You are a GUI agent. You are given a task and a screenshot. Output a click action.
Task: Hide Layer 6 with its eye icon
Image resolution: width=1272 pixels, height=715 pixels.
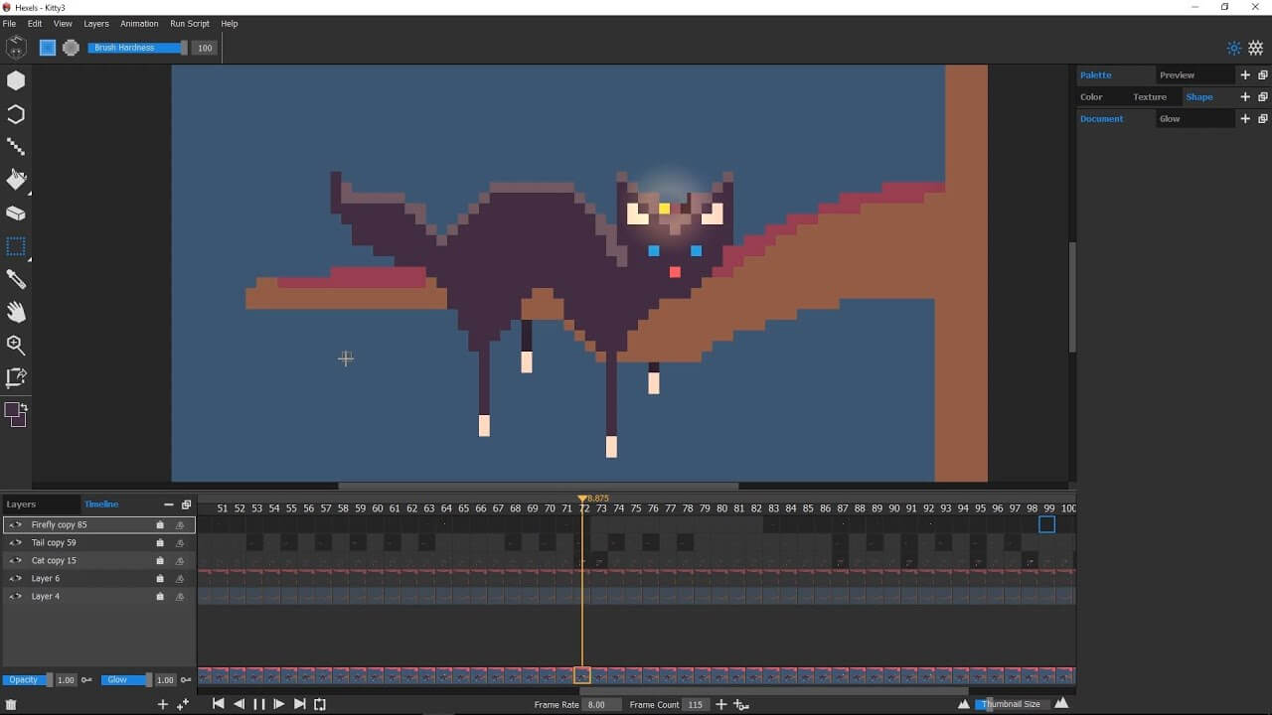(x=15, y=579)
